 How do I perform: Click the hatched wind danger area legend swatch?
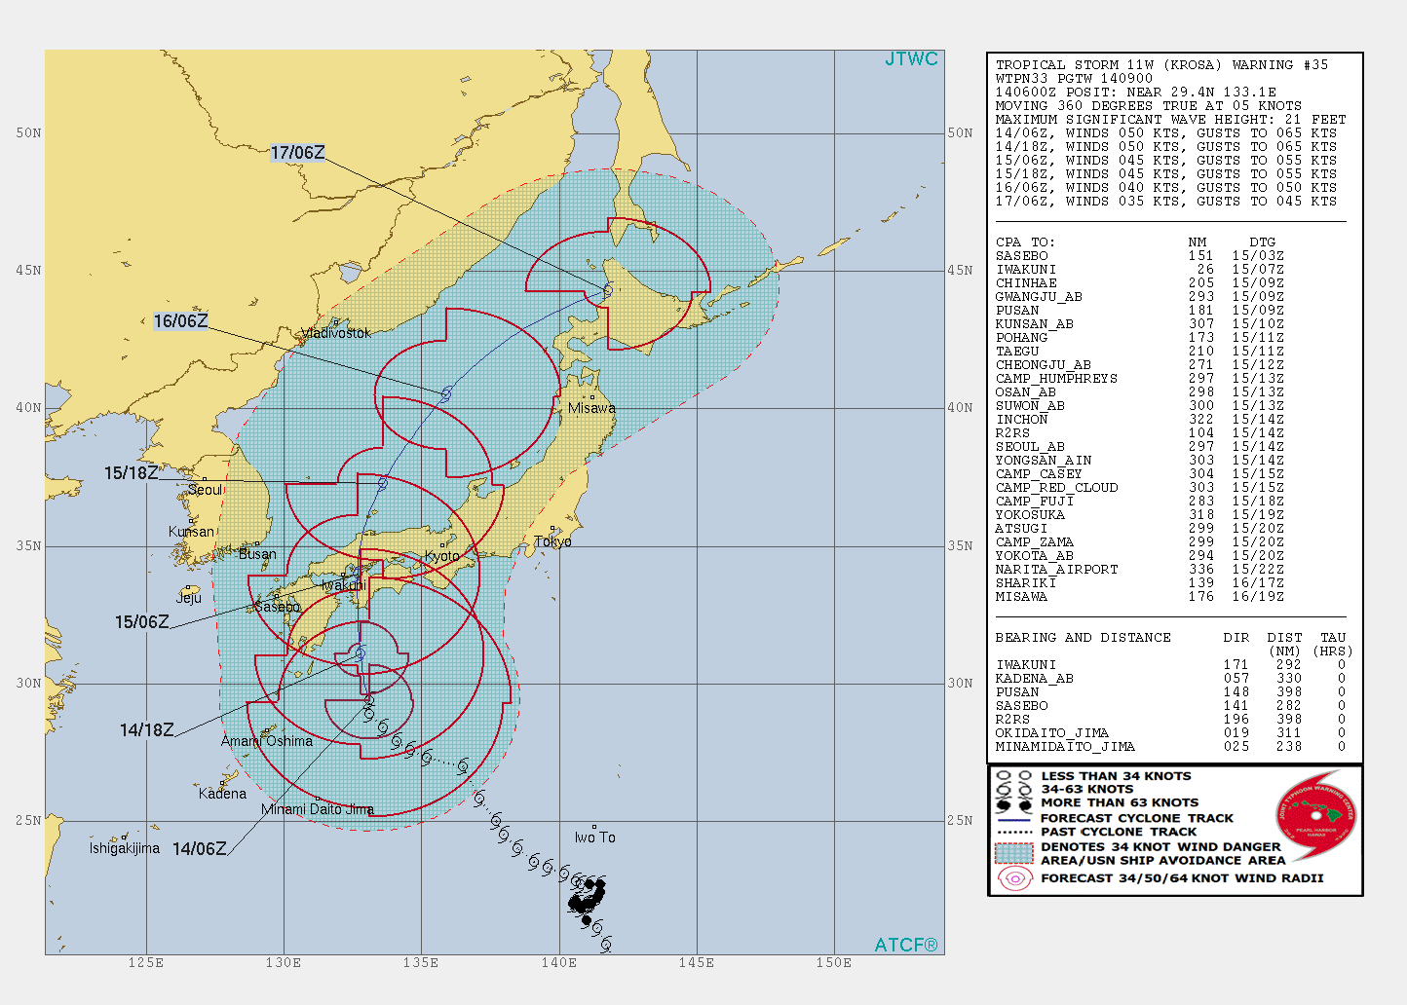[x=1014, y=853]
